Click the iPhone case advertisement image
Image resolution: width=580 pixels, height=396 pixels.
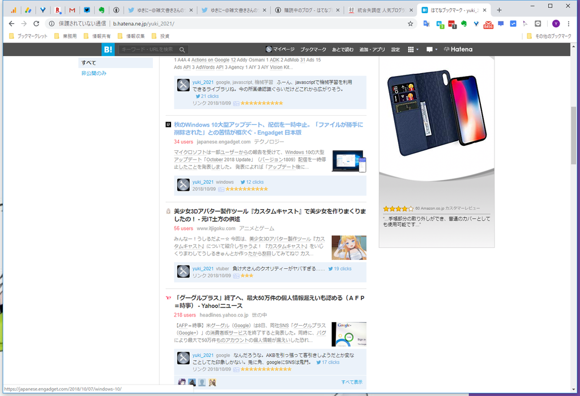[437, 113]
